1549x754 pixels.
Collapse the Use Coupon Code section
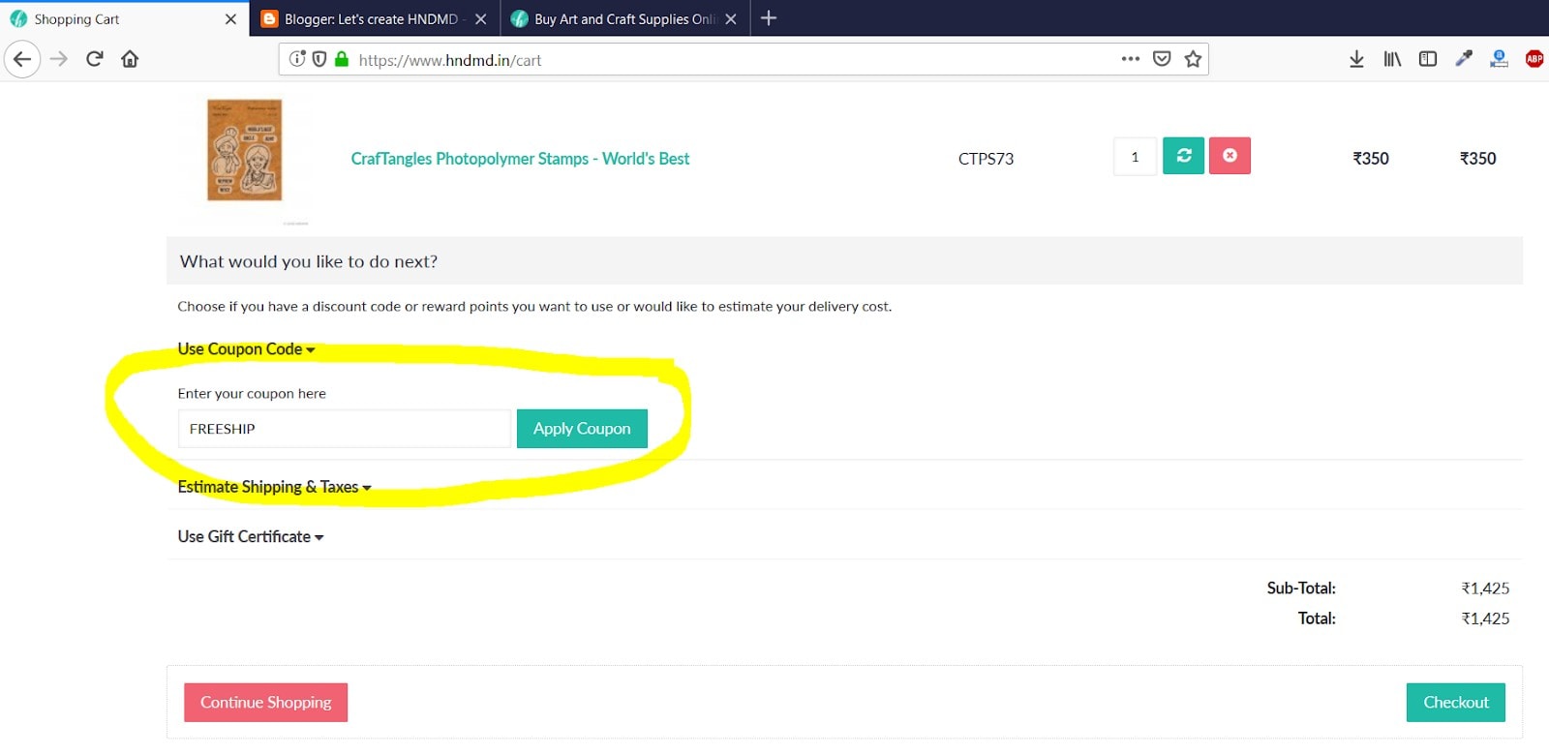pos(246,349)
